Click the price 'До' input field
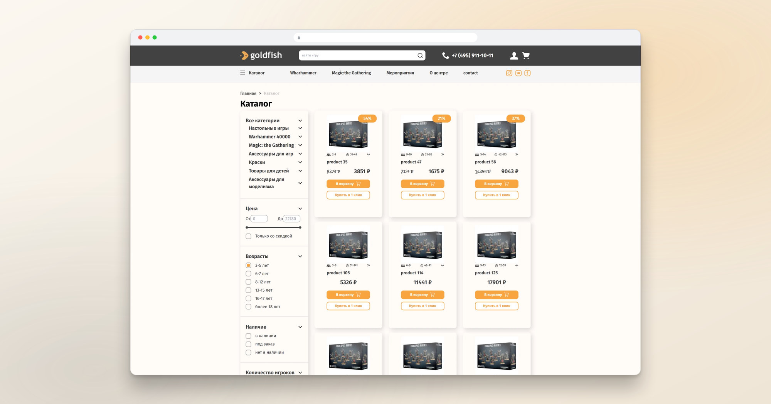This screenshot has width=771, height=404. point(291,219)
